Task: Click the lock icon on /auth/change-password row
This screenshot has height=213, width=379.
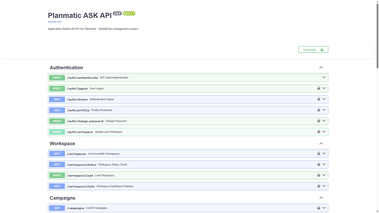Action: 319,121
